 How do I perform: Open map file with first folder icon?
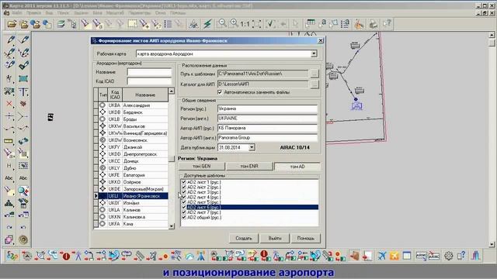pyautogui.click(x=12, y=24)
